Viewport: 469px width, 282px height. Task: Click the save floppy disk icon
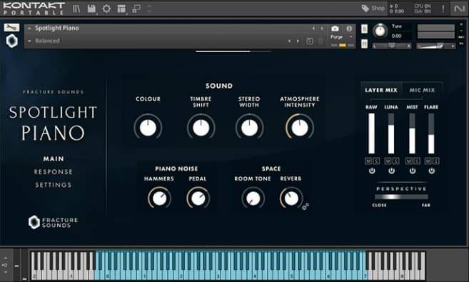click(x=91, y=9)
